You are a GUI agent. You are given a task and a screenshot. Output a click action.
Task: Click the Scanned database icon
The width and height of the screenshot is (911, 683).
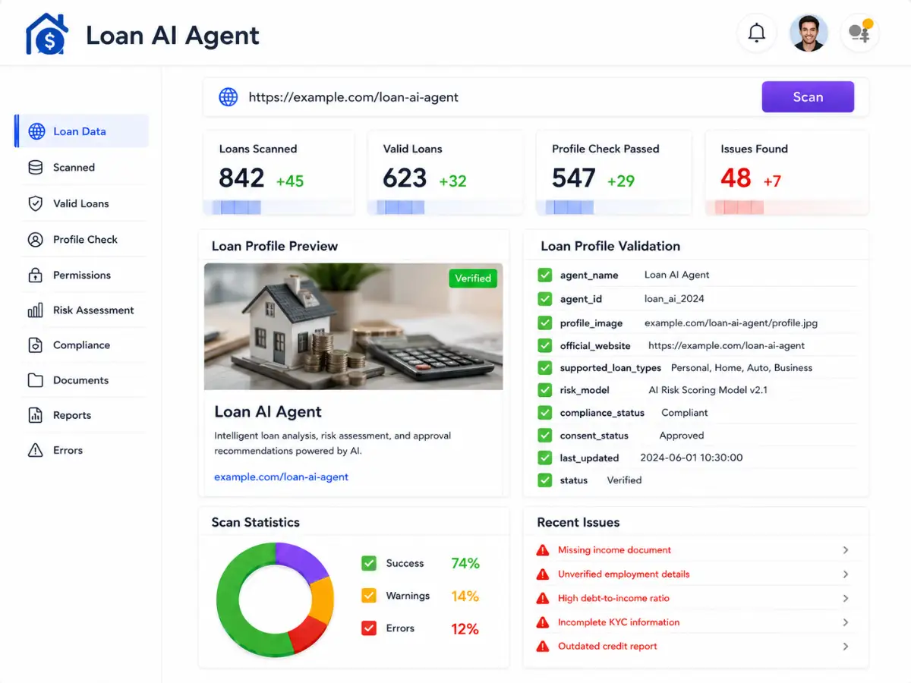[36, 168]
